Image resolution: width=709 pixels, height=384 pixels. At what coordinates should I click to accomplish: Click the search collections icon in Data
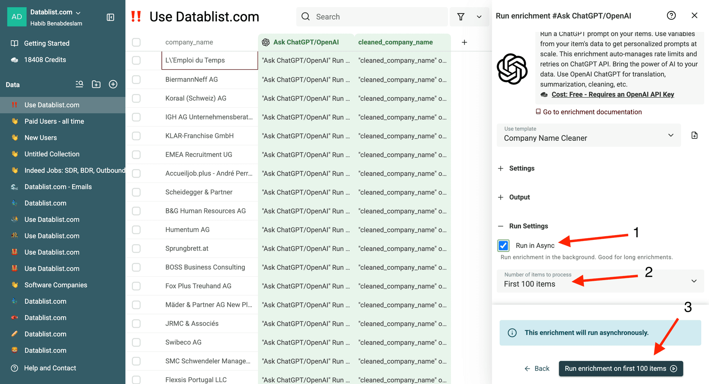[x=79, y=84]
